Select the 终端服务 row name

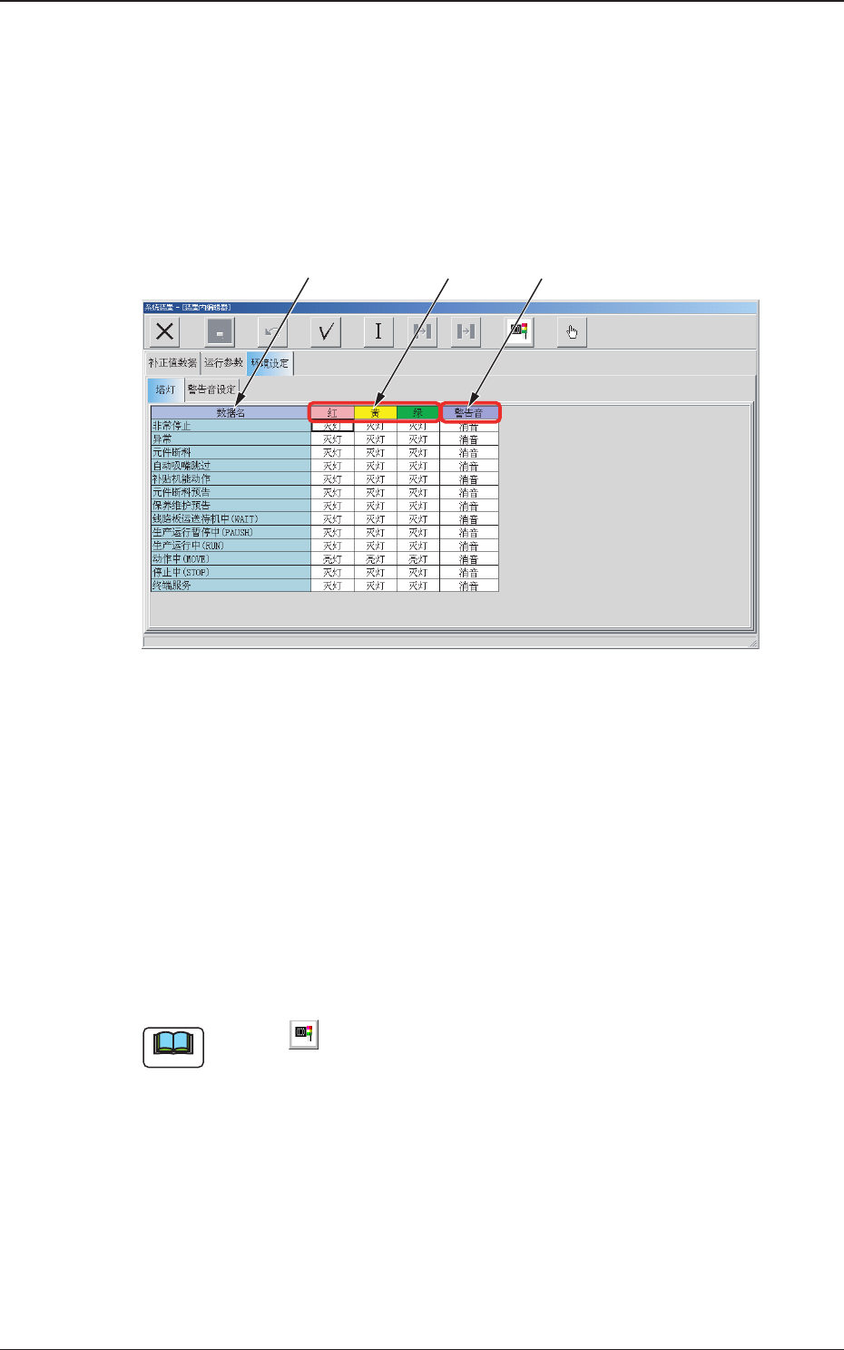coord(231,586)
